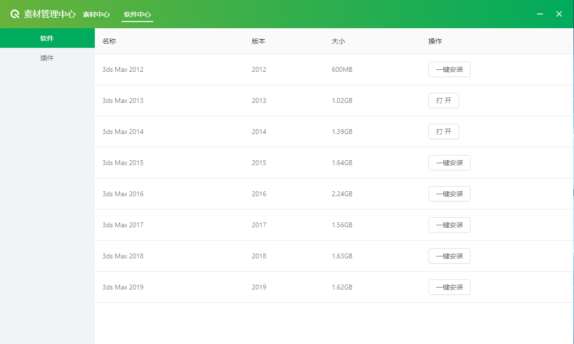Install 3ds Max 2012 with 一键安装
The width and height of the screenshot is (574, 344).
[449, 69]
